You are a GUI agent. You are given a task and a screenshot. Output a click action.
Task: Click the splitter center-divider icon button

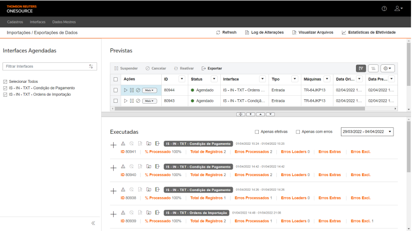241,114
